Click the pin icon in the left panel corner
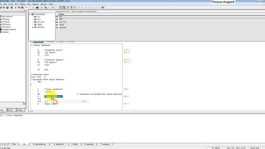The image size is (265, 149). click(24, 103)
